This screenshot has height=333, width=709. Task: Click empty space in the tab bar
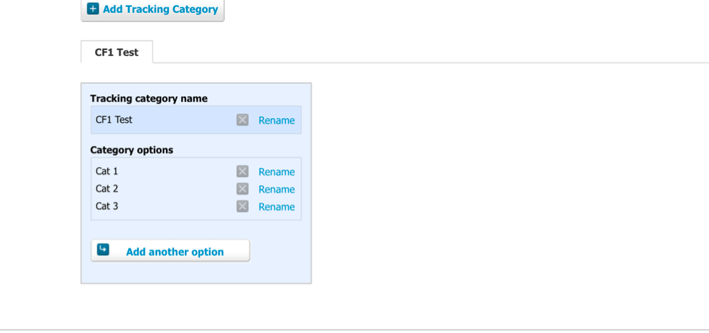pyautogui.click(x=422, y=53)
